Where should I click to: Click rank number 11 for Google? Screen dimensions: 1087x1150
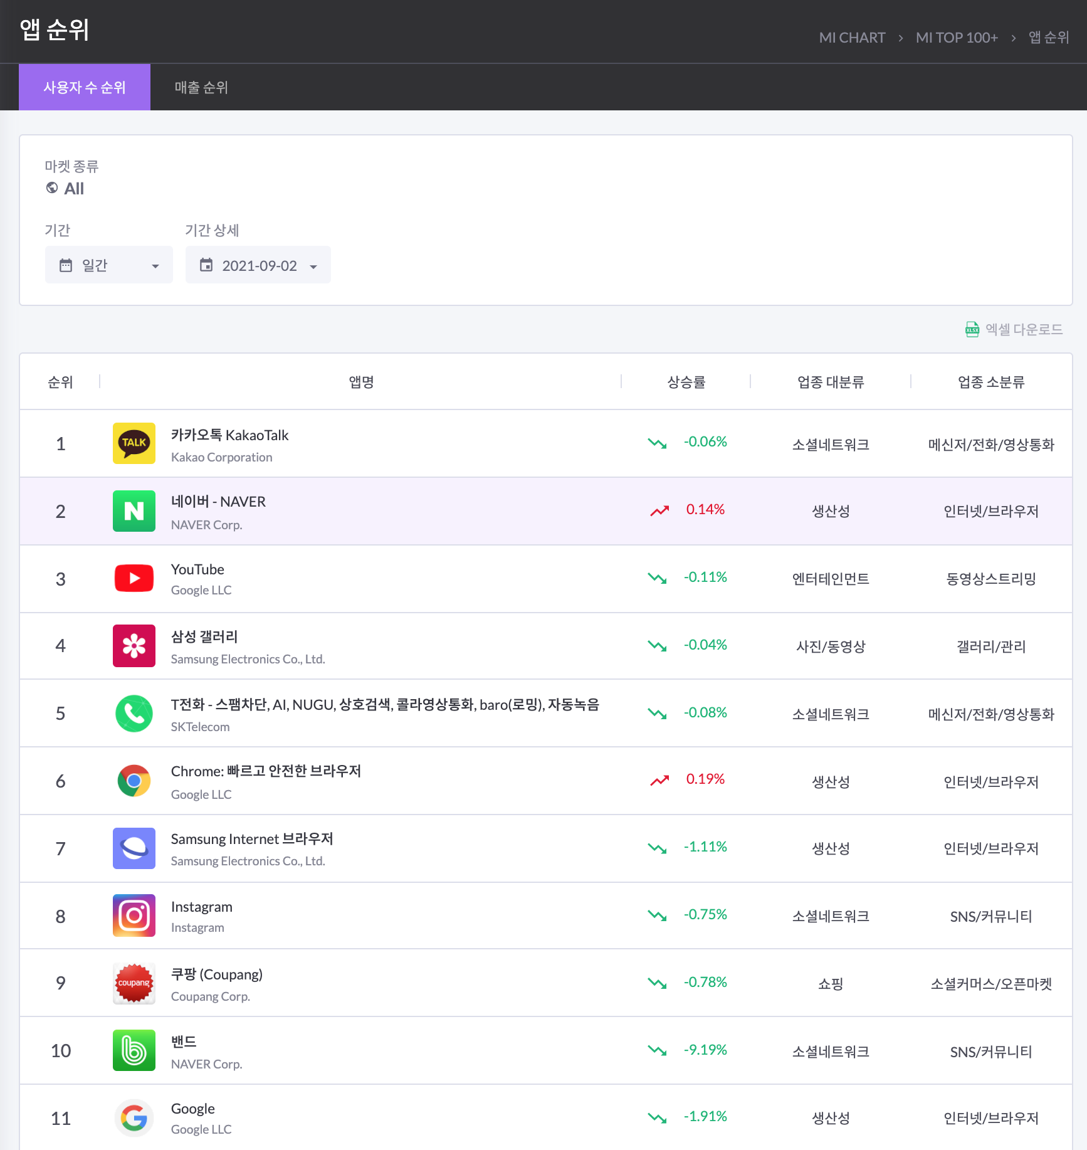(60, 1118)
